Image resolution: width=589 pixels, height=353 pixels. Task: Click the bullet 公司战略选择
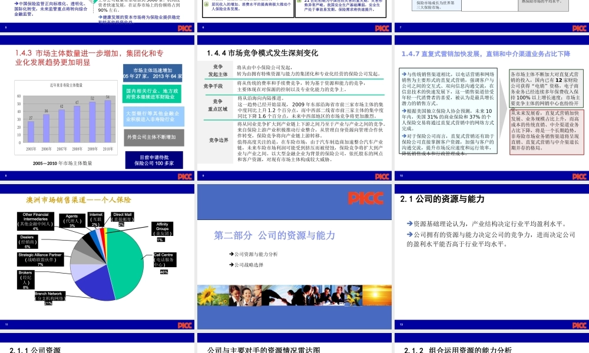[246, 265]
